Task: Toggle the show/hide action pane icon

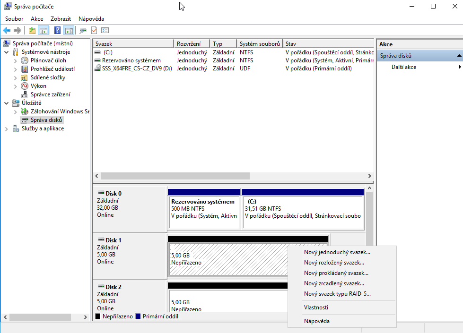Action: click(69, 30)
